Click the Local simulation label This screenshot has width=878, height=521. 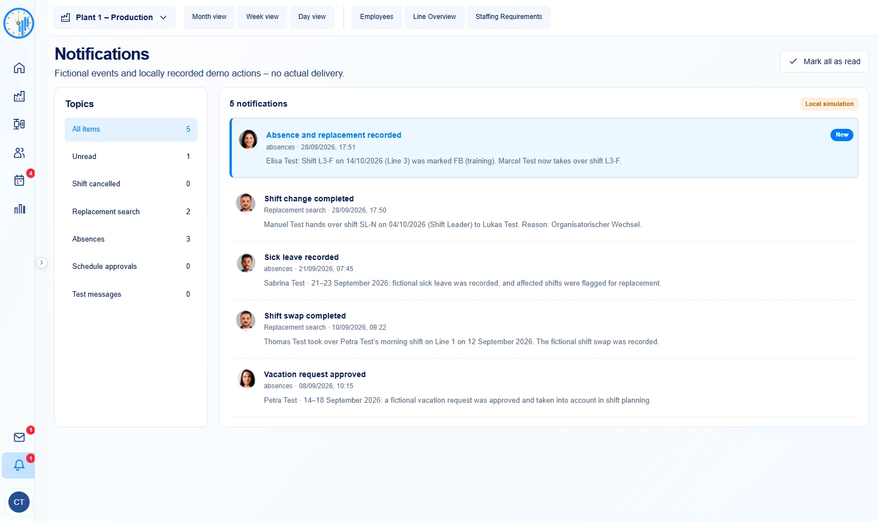coord(829,104)
